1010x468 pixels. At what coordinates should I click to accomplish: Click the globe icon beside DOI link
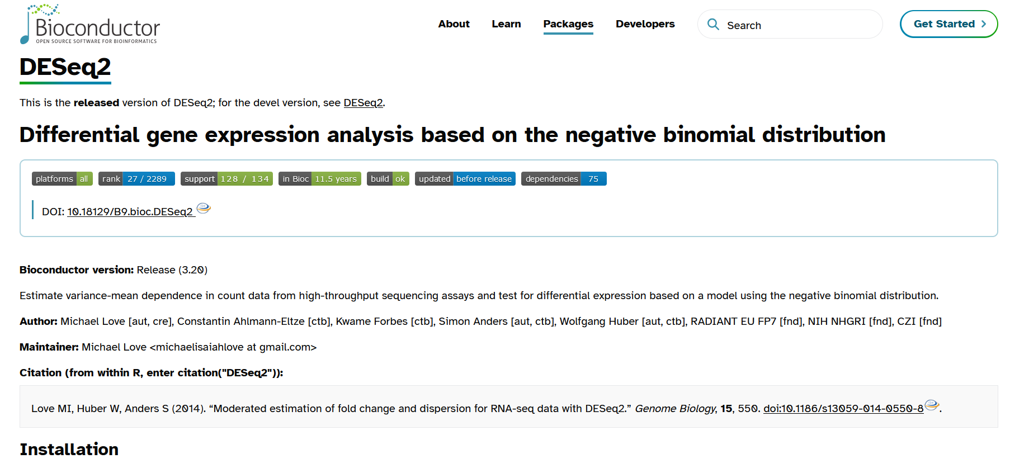204,209
